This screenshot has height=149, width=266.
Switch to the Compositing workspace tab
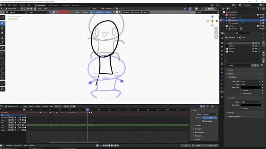click(65, 5)
